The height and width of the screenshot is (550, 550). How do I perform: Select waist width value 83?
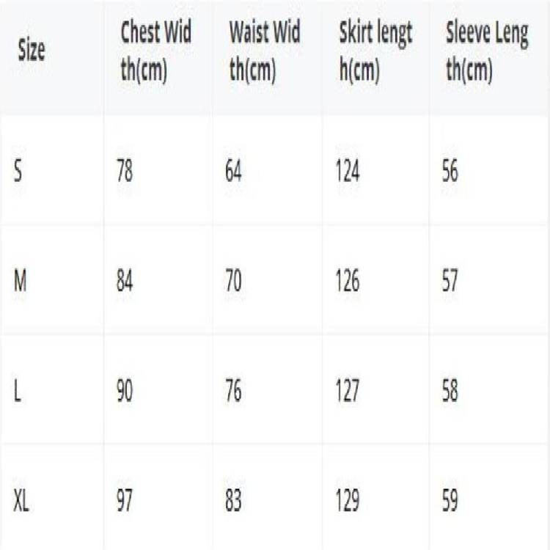pyautogui.click(x=234, y=502)
